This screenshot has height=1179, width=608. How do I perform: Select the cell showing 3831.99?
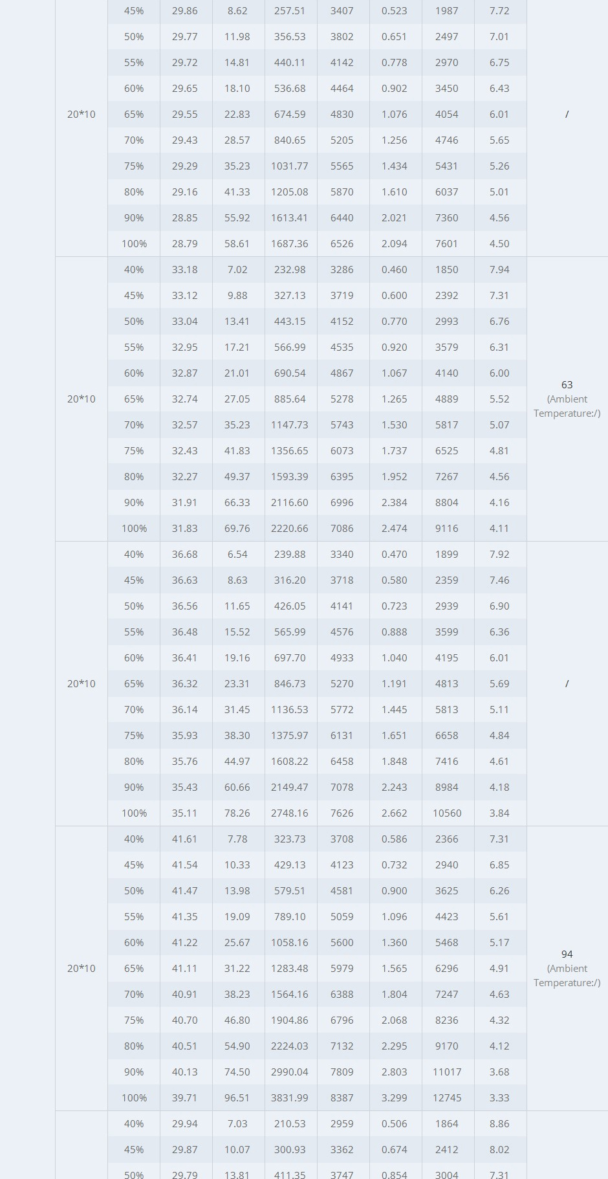click(x=290, y=1097)
